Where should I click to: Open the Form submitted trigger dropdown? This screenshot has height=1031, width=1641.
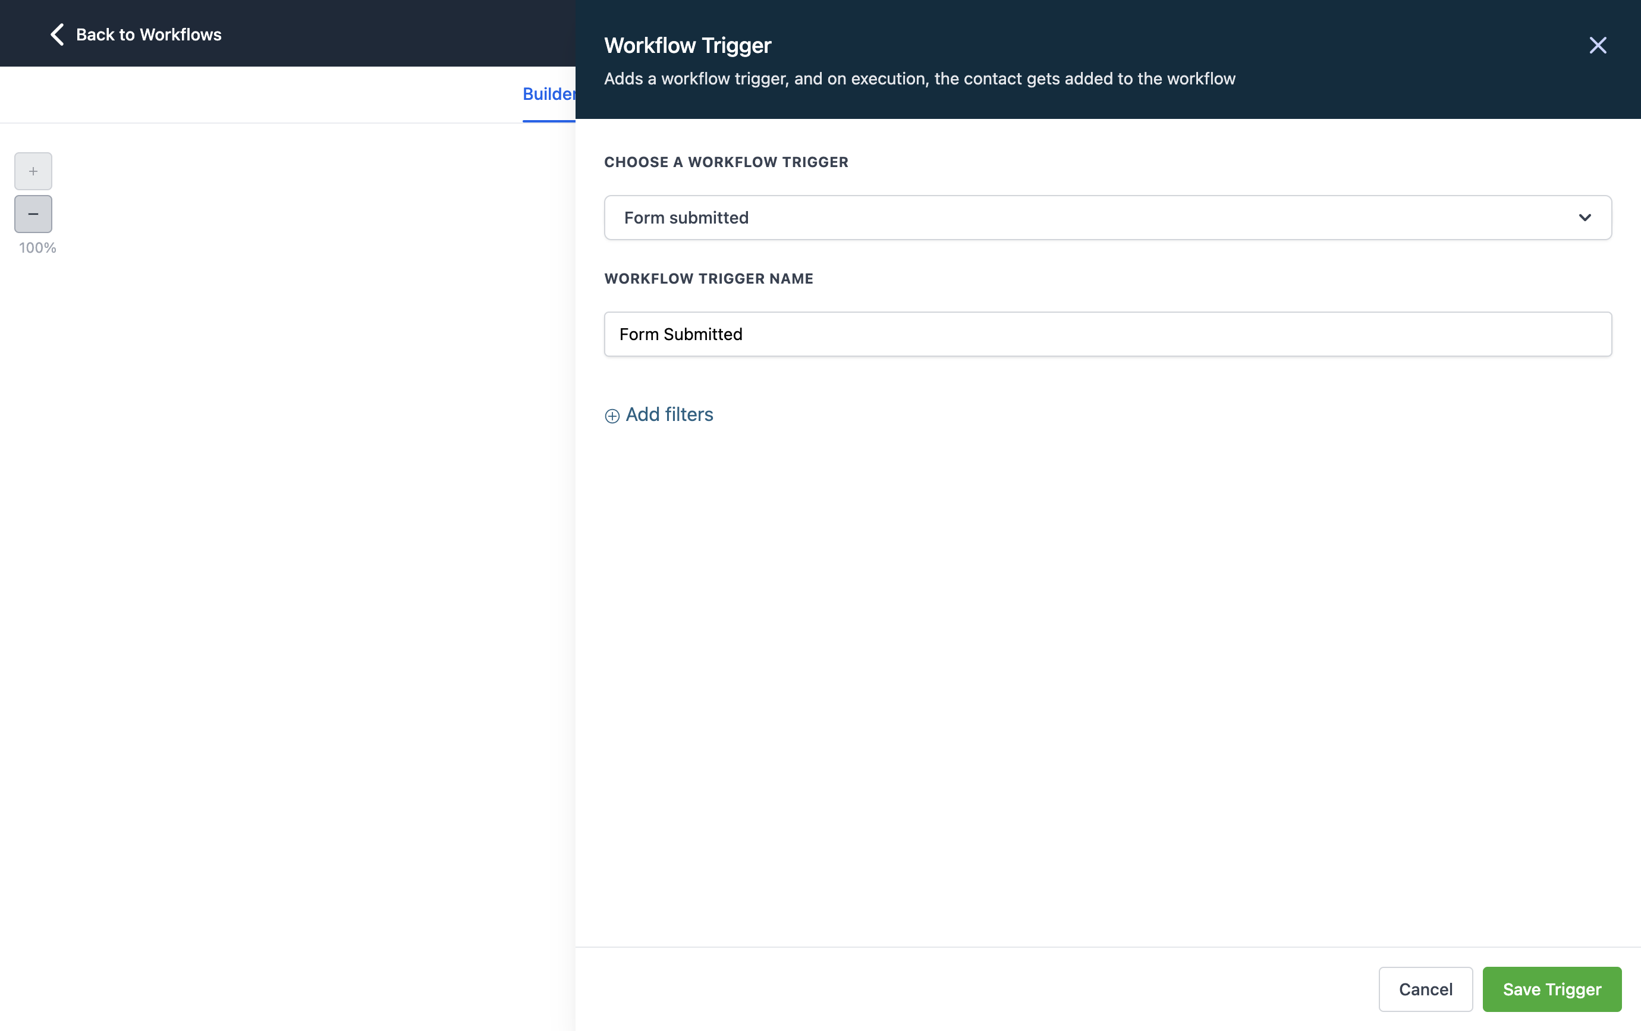(x=1108, y=218)
